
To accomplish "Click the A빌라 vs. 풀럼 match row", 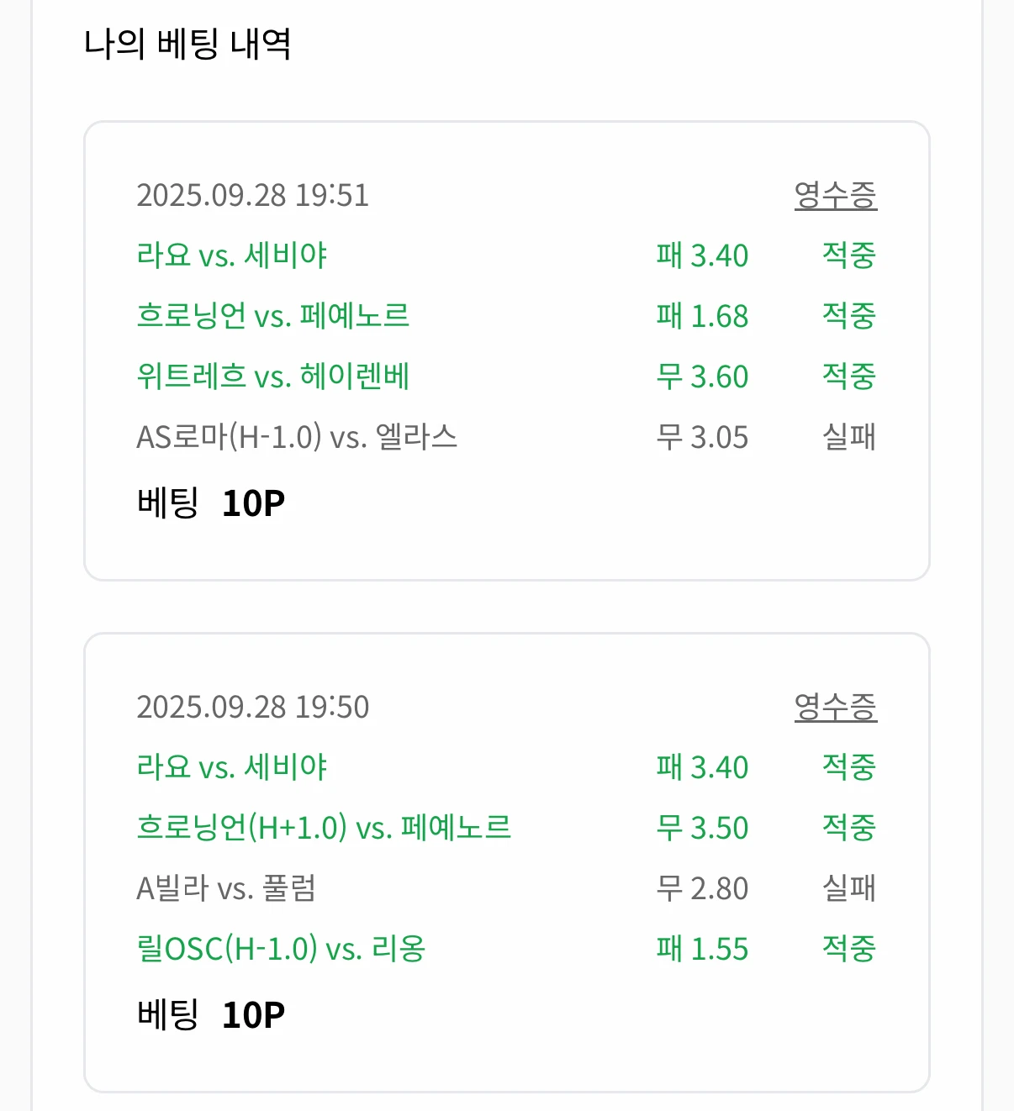I will point(226,888).
